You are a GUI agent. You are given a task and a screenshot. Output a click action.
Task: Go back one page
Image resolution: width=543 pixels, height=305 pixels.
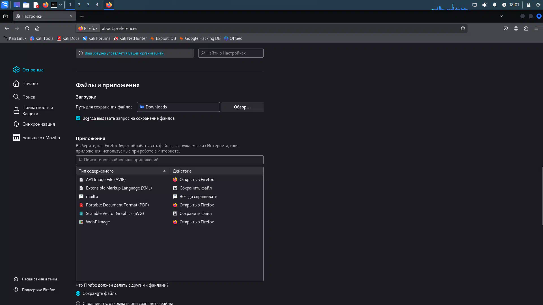7,28
